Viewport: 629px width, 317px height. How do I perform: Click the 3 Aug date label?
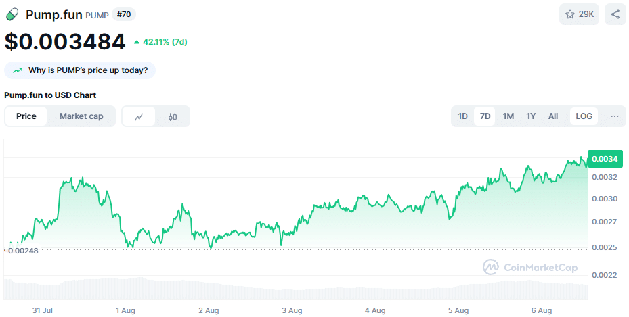pyautogui.click(x=292, y=310)
